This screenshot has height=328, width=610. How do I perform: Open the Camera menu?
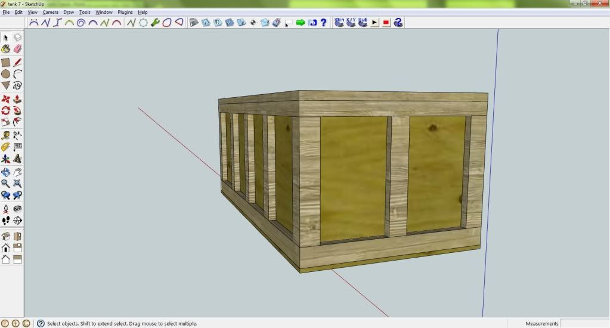(x=50, y=12)
